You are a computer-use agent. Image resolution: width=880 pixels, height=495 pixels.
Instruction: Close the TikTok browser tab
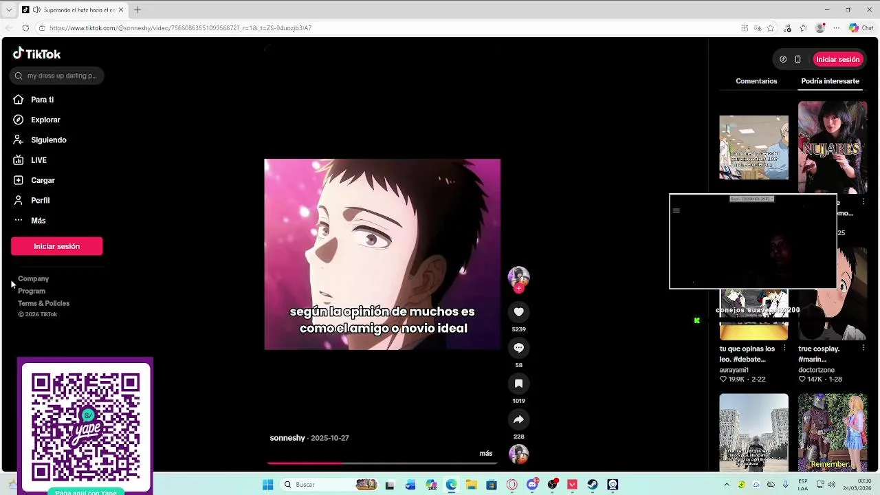(121, 10)
